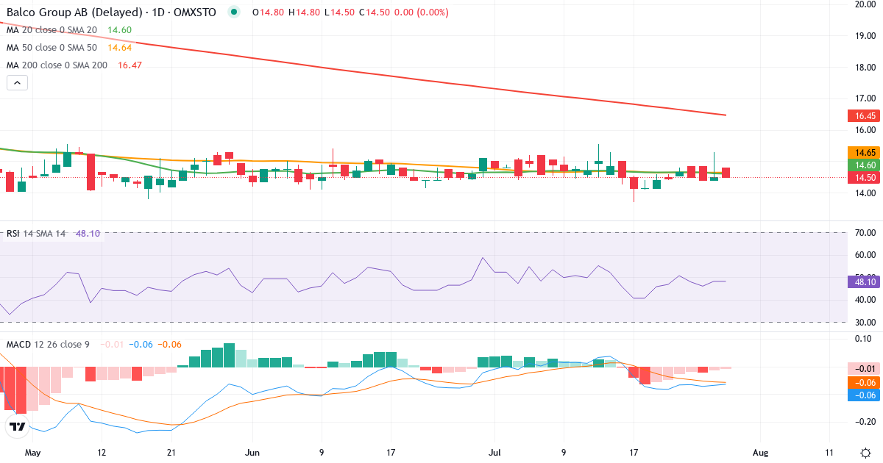Click the TradingView logo icon
This screenshot has height=463, width=883.
click(18, 426)
